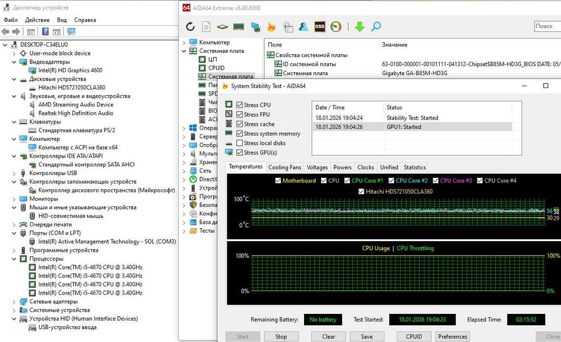Image resolution: width=561 pixels, height=342 pixels.
Task: Expand the Сетевые адаптеры node
Action: [x=14, y=302]
